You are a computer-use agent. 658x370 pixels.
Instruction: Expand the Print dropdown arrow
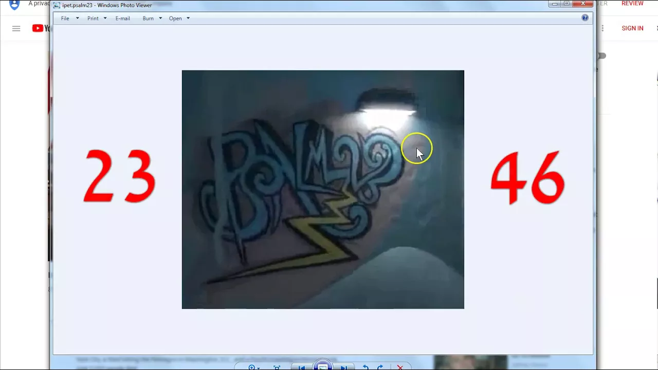pos(105,18)
